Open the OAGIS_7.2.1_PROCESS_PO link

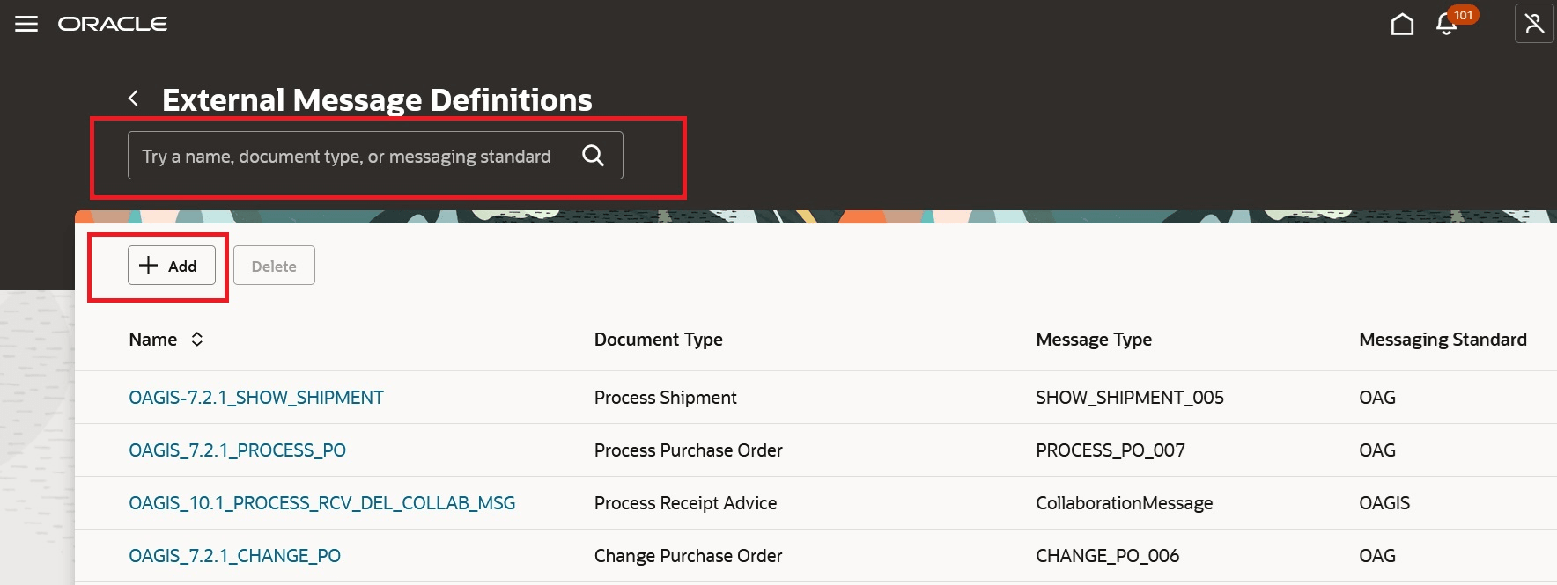(237, 450)
